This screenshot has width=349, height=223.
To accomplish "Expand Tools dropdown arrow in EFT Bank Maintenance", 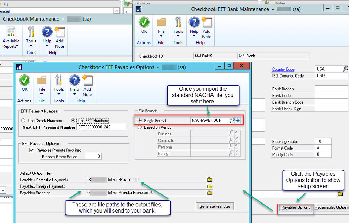I will coord(178,36).
